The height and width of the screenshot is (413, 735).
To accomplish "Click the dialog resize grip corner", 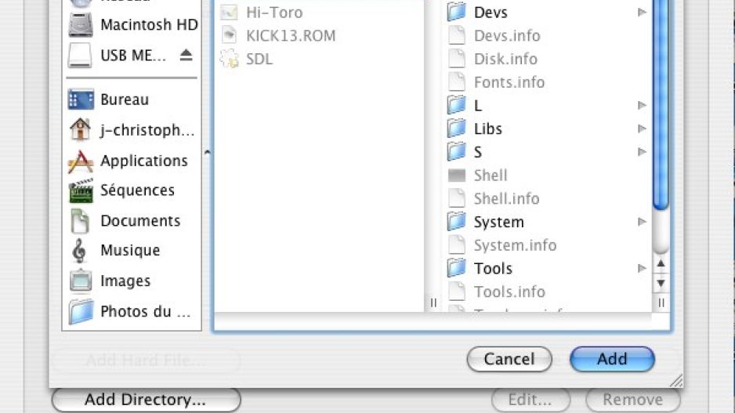I will (x=676, y=381).
